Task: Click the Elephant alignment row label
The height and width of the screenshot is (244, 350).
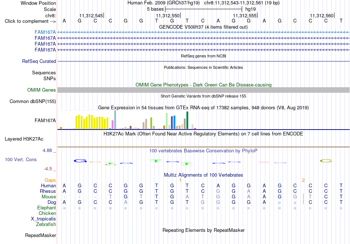Action: [x=46, y=208]
